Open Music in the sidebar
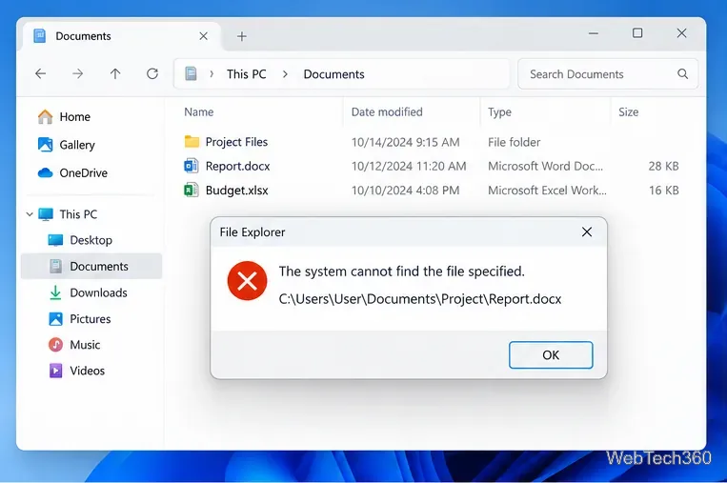 [x=85, y=345]
